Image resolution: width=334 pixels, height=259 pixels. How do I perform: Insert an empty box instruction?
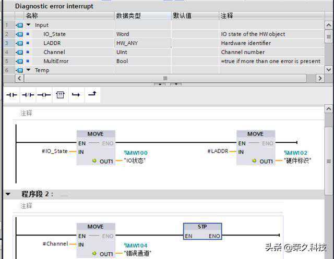click(x=60, y=95)
